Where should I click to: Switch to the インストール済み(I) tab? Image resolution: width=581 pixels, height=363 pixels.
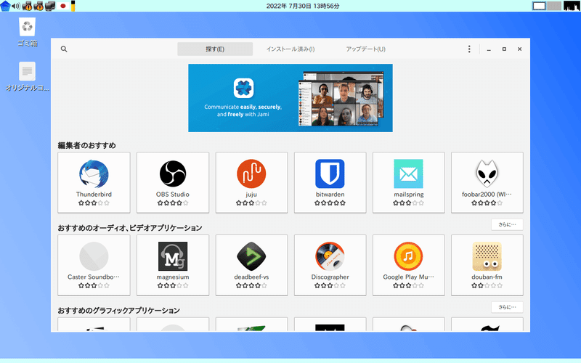click(x=290, y=49)
